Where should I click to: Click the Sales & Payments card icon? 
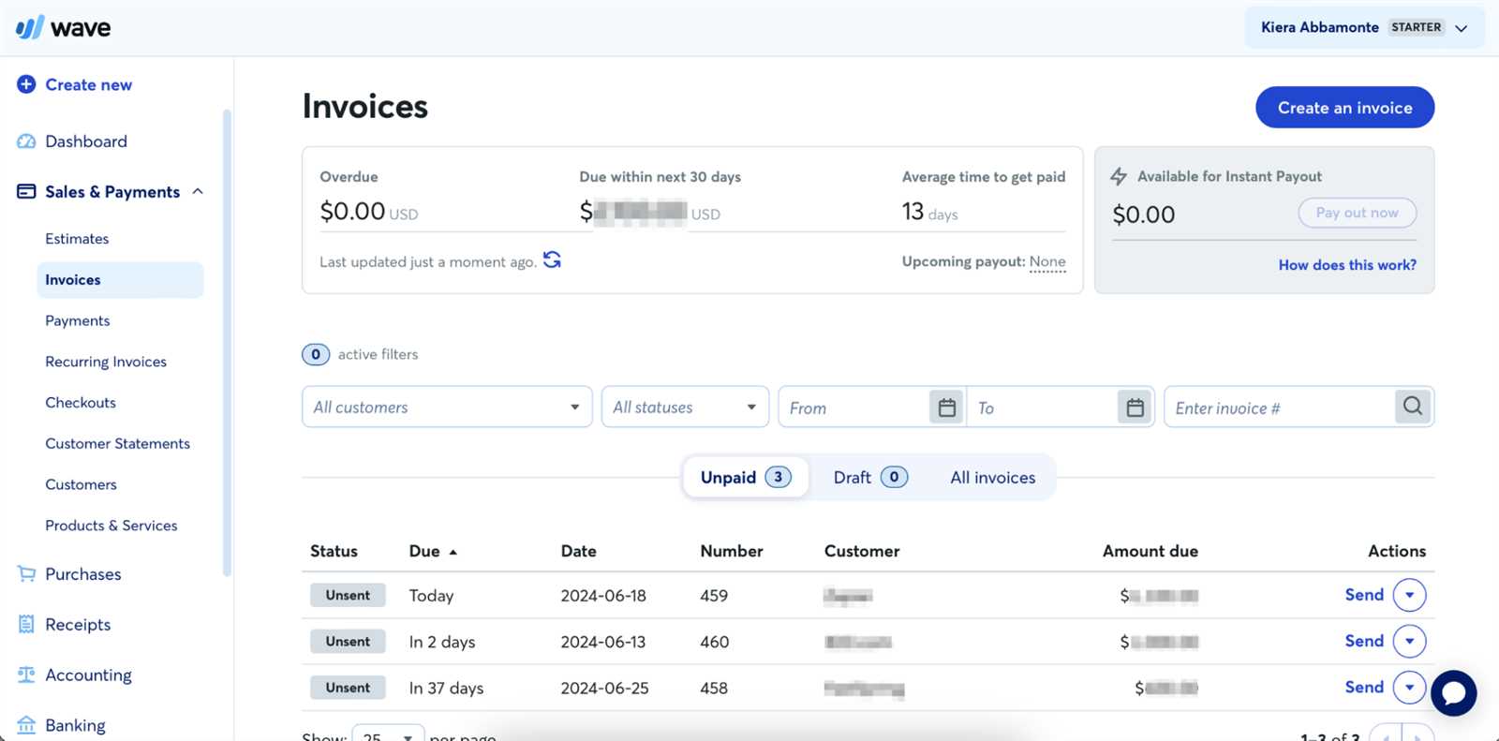26,191
